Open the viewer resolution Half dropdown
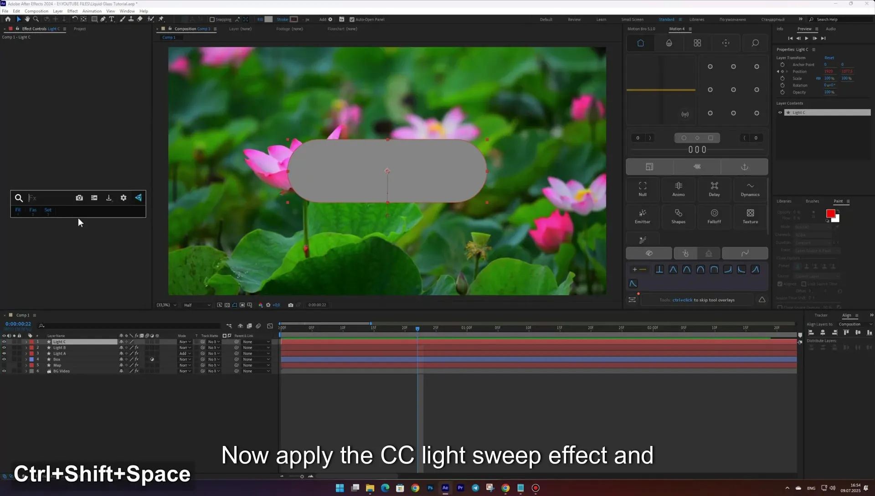875x496 pixels. point(197,305)
